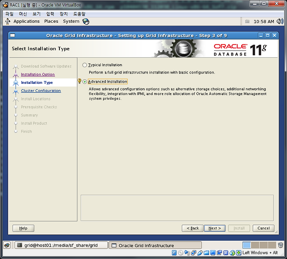287x259 pixels.
Task: Click the Prerequisite Checks step label
Action: click(x=39, y=107)
